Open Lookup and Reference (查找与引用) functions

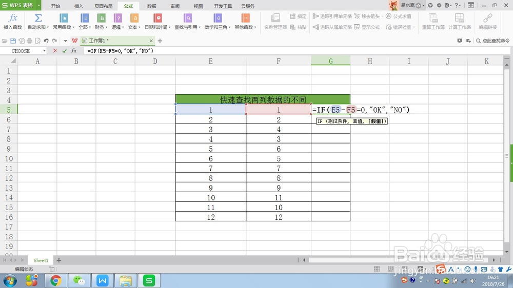point(187,21)
